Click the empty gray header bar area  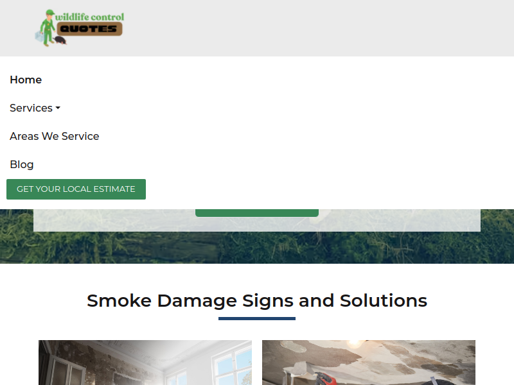318,28
